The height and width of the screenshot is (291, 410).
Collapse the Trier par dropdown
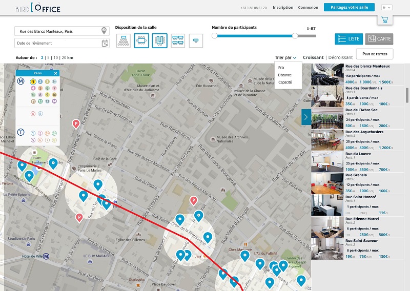click(x=285, y=57)
